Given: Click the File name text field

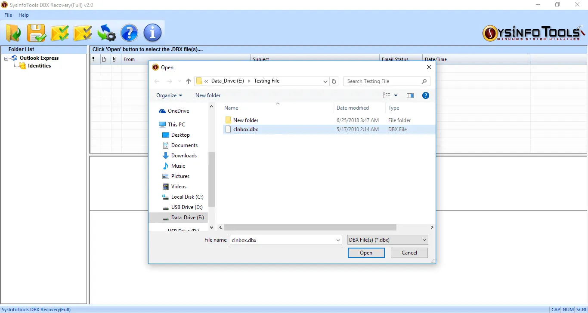Looking at the screenshot, I should point(282,240).
